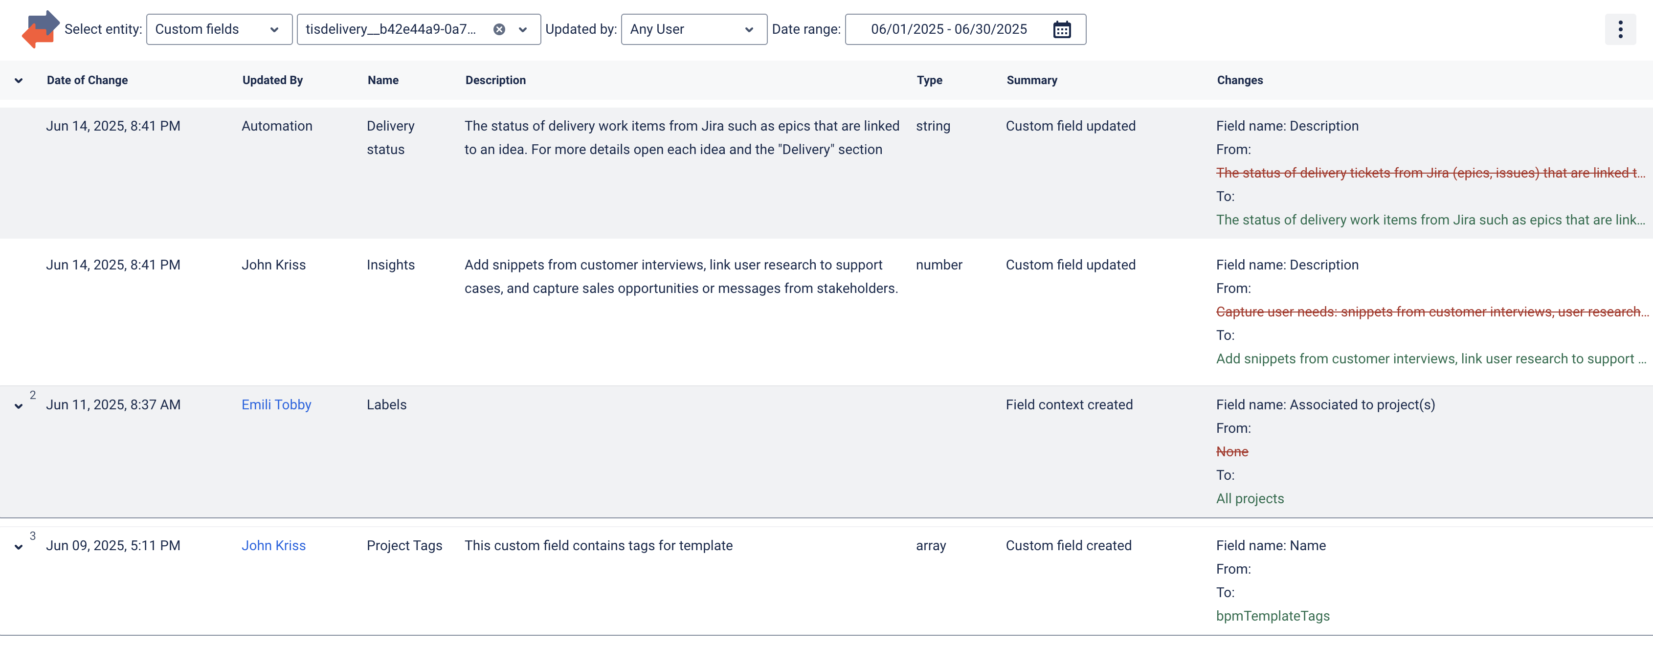Click the date range input field
Viewport: 1653px width, 669px height.
(x=948, y=29)
